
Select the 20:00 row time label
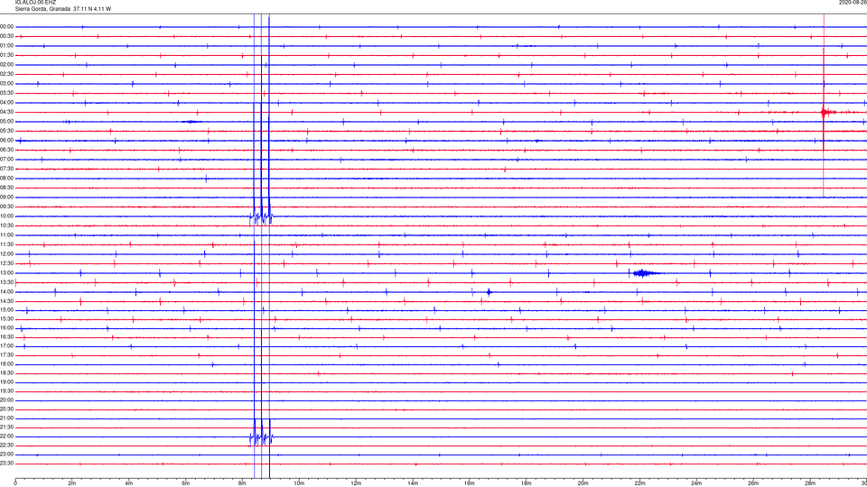tap(6, 400)
